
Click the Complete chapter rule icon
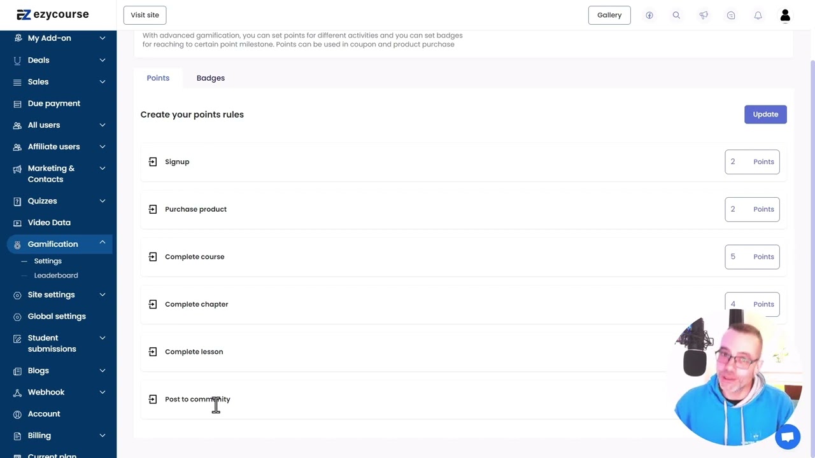[x=153, y=304]
